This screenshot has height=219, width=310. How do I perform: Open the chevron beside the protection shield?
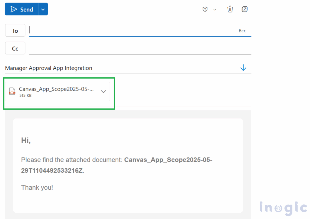coord(215,9)
